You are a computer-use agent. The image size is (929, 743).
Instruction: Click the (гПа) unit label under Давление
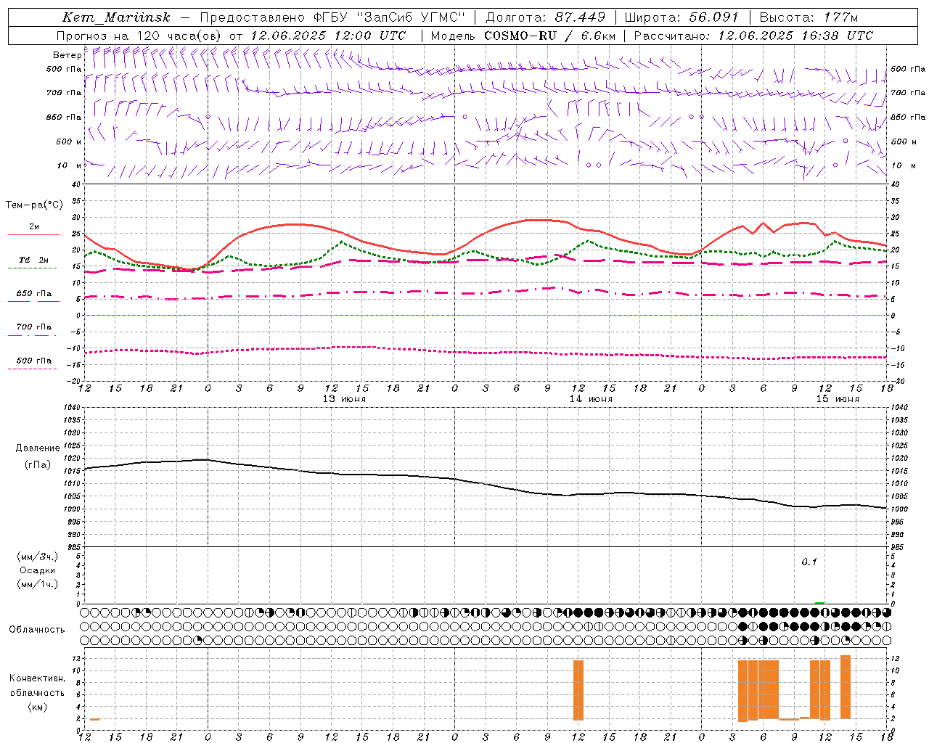pos(38,465)
